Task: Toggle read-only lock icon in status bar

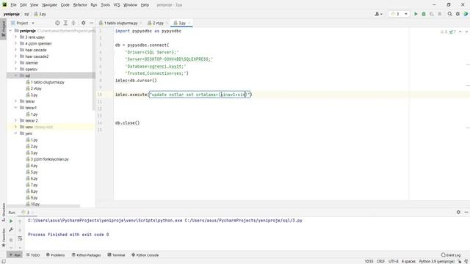Action: click(x=460, y=261)
